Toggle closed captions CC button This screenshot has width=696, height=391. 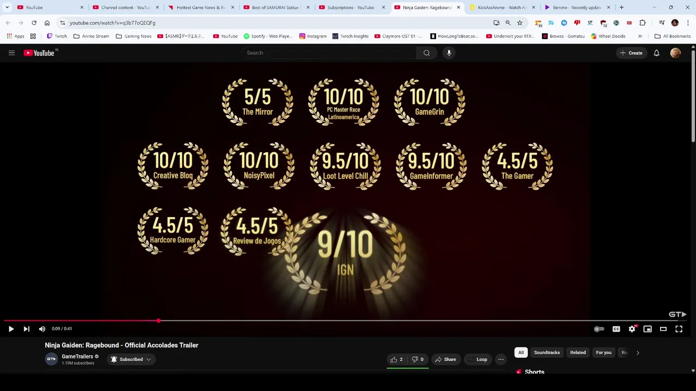616,329
